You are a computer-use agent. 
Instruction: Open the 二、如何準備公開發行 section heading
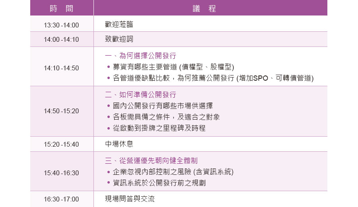coord(140,95)
